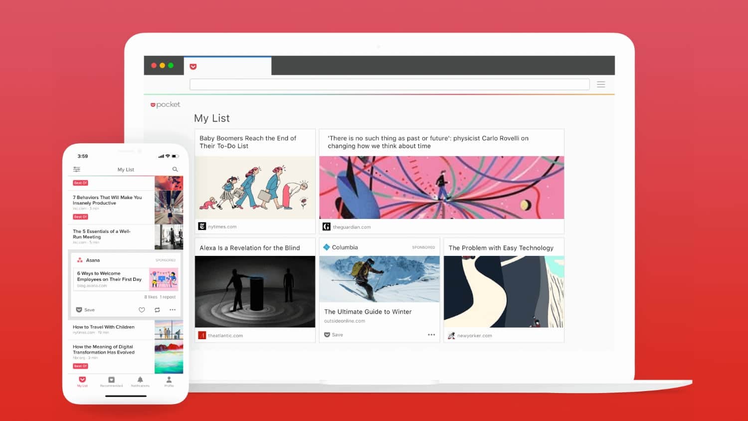The height and width of the screenshot is (421, 748).
Task: Click the Columbia sponsor logo
Action: tap(327, 247)
